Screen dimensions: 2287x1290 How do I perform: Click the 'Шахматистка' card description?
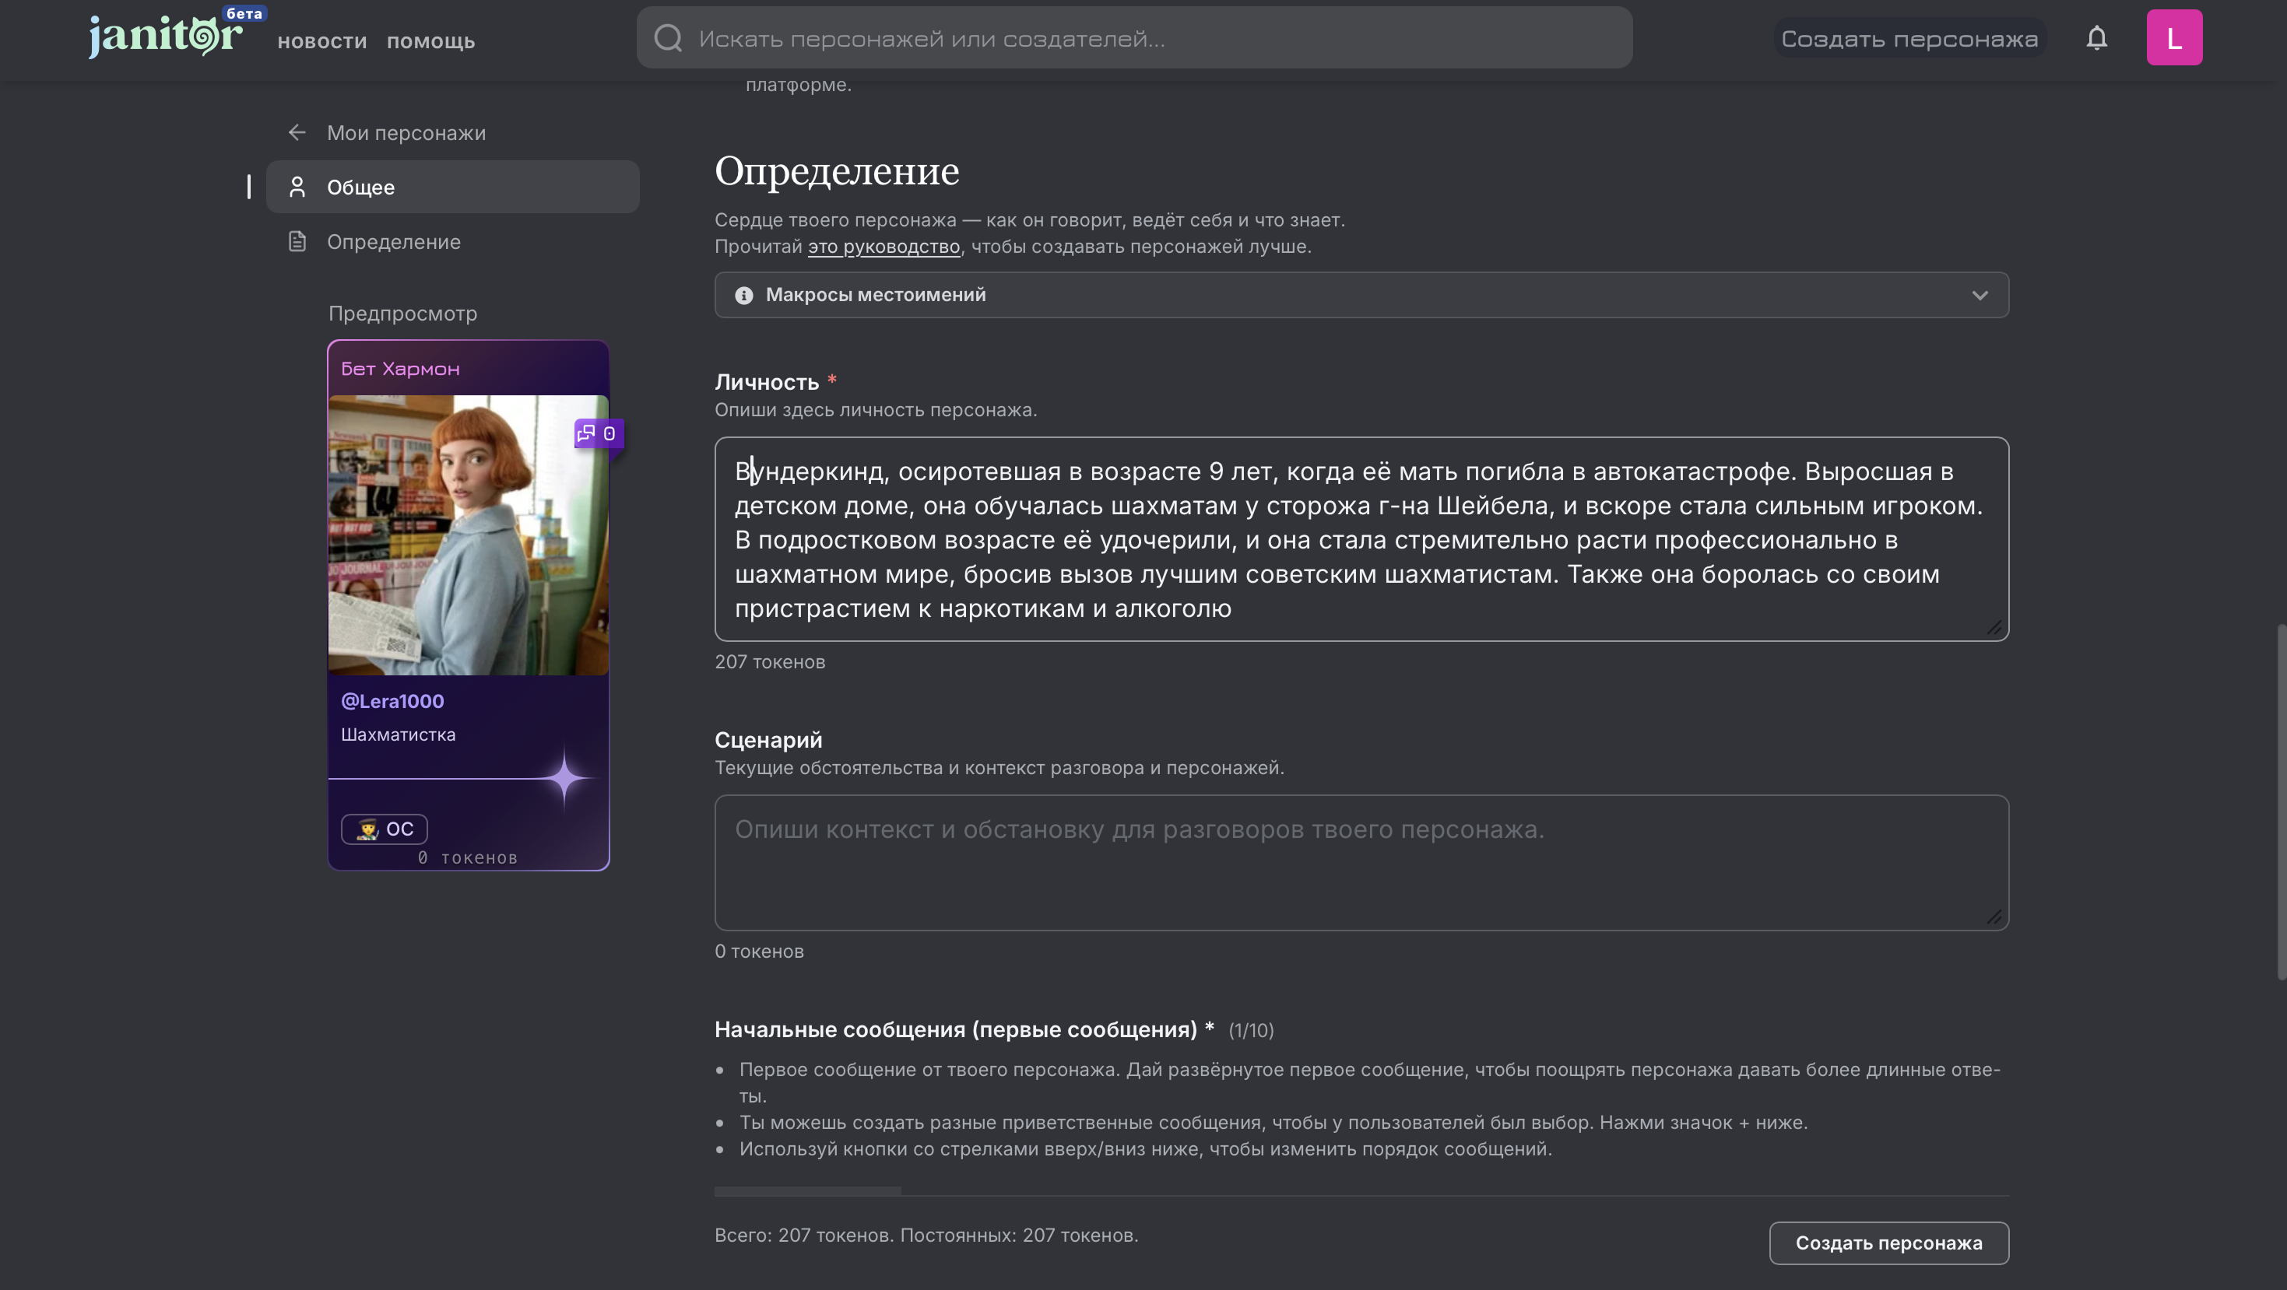pos(398,734)
